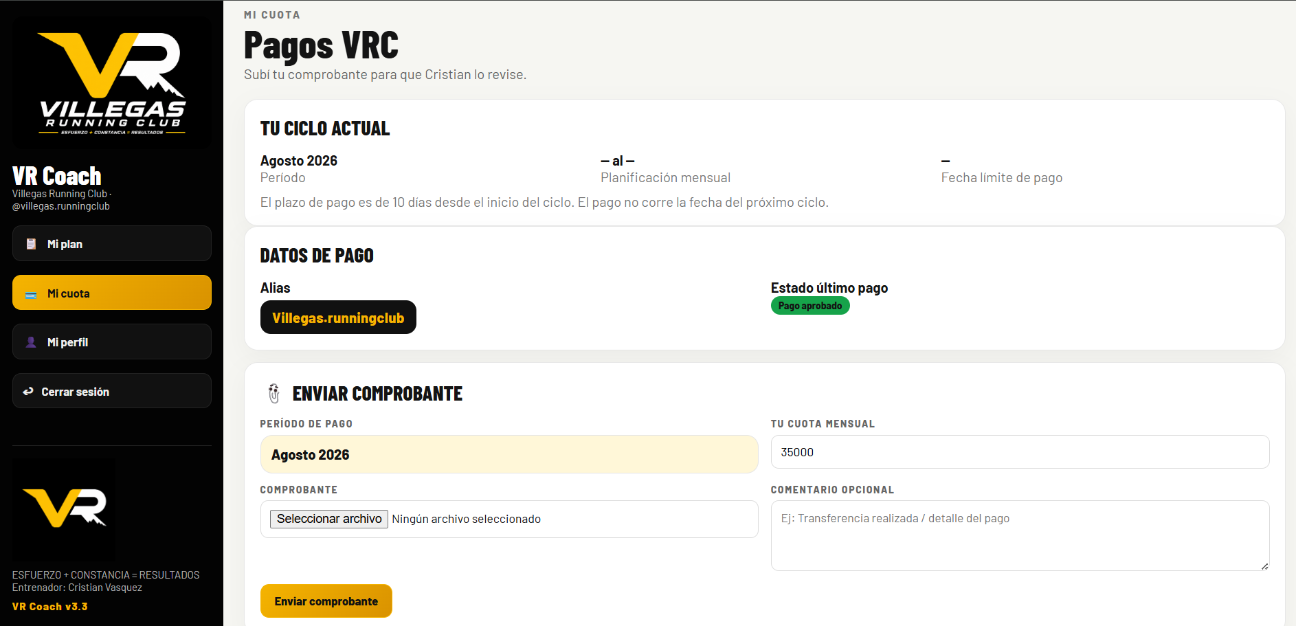Click the small VR logo in sidebar footer
The width and height of the screenshot is (1296, 626).
[x=65, y=509]
